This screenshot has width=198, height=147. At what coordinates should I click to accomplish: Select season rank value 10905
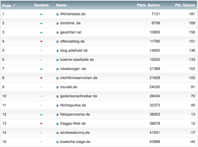[x=155, y=32]
